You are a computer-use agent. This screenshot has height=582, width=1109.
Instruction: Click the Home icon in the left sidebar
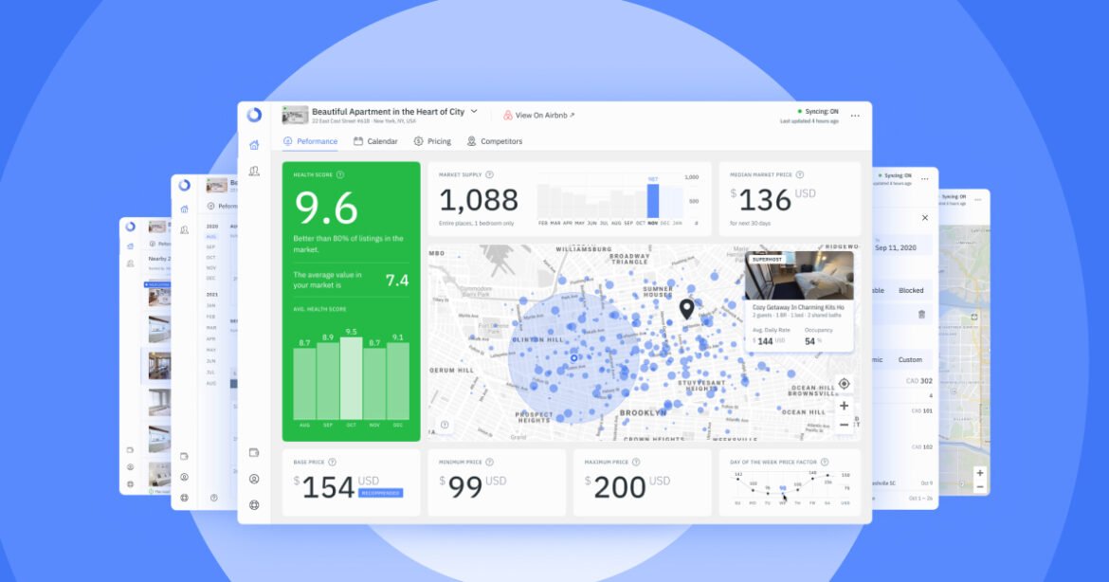click(253, 144)
